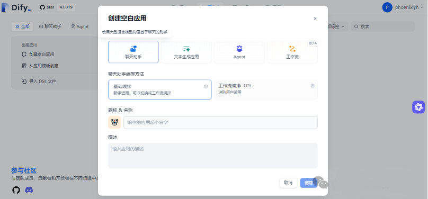Switch to 全部 filter tab
The image size is (428, 199).
tap(22, 26)
